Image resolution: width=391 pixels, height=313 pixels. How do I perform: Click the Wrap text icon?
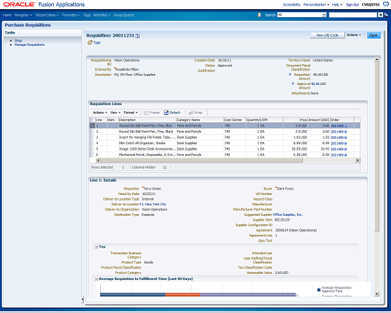point(191,112)
